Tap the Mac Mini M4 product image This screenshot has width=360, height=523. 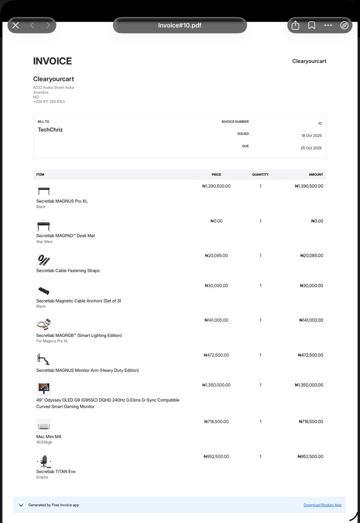44,426
